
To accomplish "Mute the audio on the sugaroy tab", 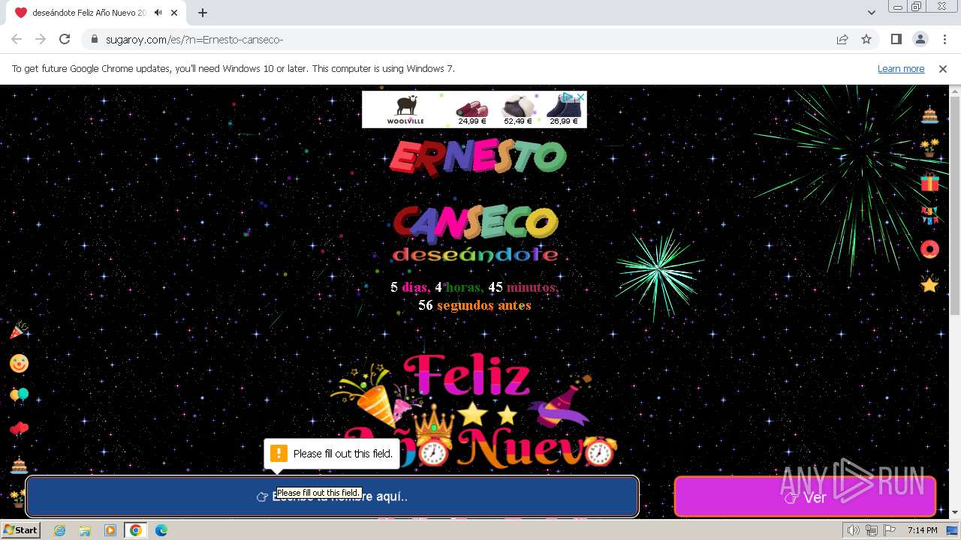I will [x=158, y=13].
